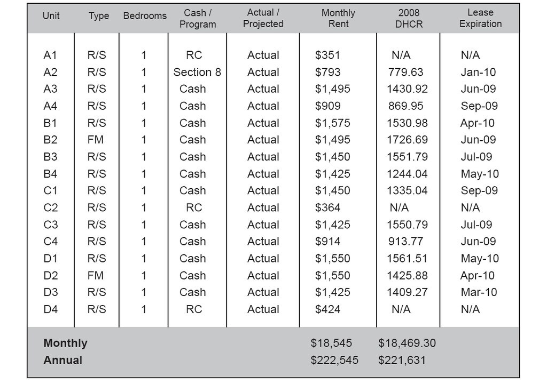Click the Mar-10 lease expiration cell
Screen dimensions: 547x392
479,292
